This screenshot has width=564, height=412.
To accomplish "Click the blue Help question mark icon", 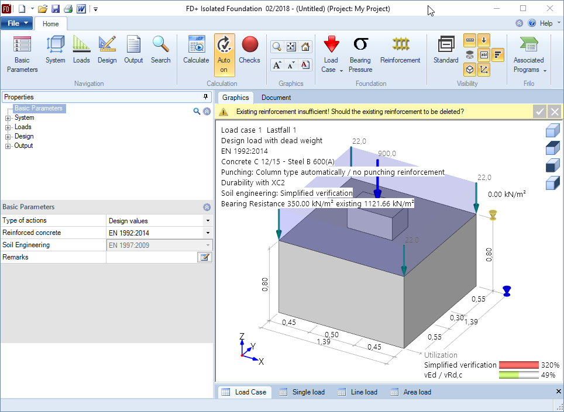I will [x=532, y=23].
